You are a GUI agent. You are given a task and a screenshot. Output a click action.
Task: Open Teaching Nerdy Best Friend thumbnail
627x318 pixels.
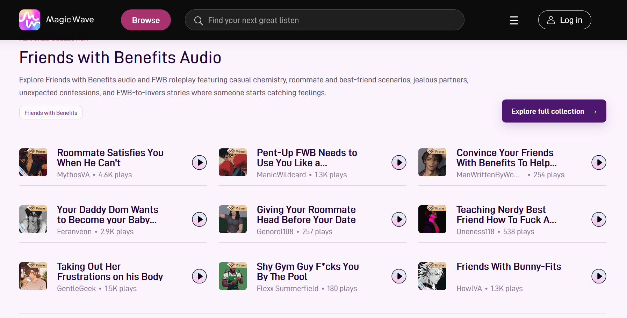point(432,219)
